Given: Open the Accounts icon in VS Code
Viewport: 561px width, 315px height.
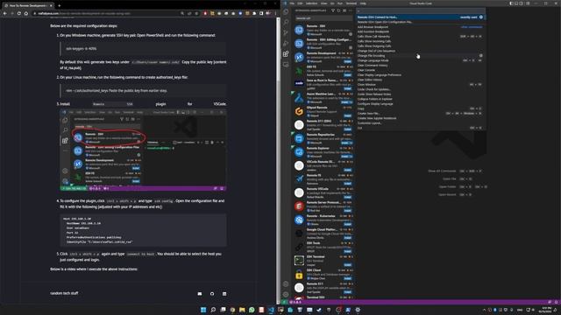Looking at the screenshot, I should click(286, 283).
